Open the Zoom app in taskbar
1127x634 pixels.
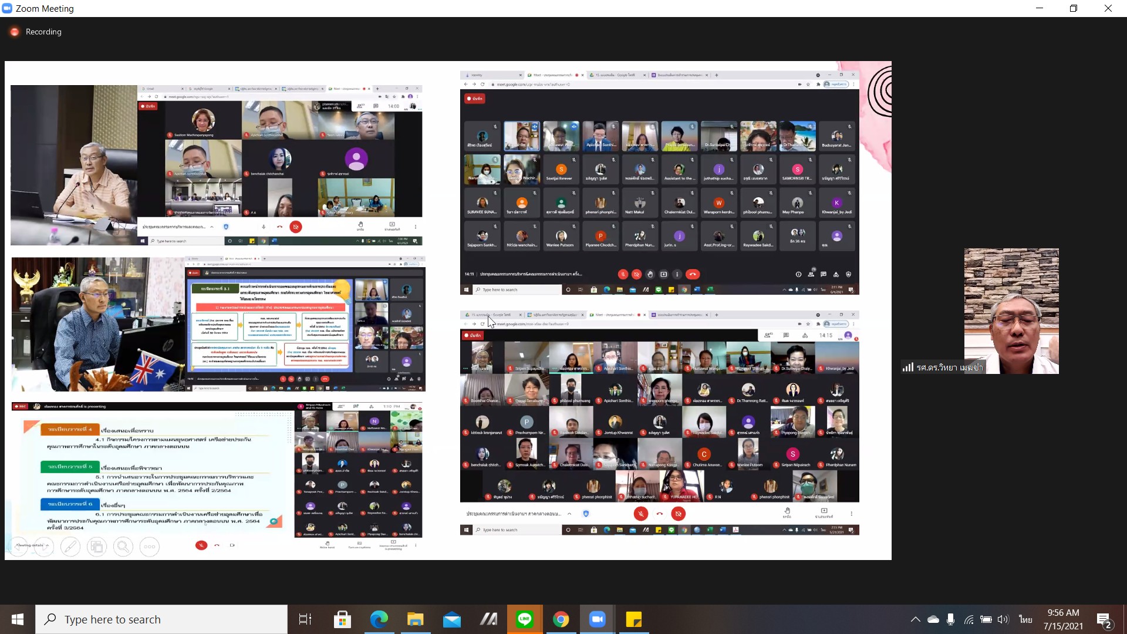pos(597,619)
